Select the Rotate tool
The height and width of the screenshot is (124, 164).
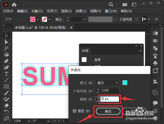(6, 112)
